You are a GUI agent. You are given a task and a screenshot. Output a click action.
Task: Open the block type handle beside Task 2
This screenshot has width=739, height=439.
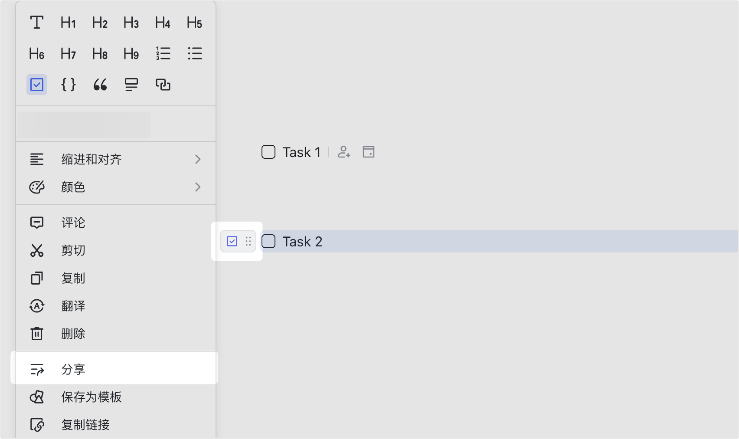click(x=238, y=241)
